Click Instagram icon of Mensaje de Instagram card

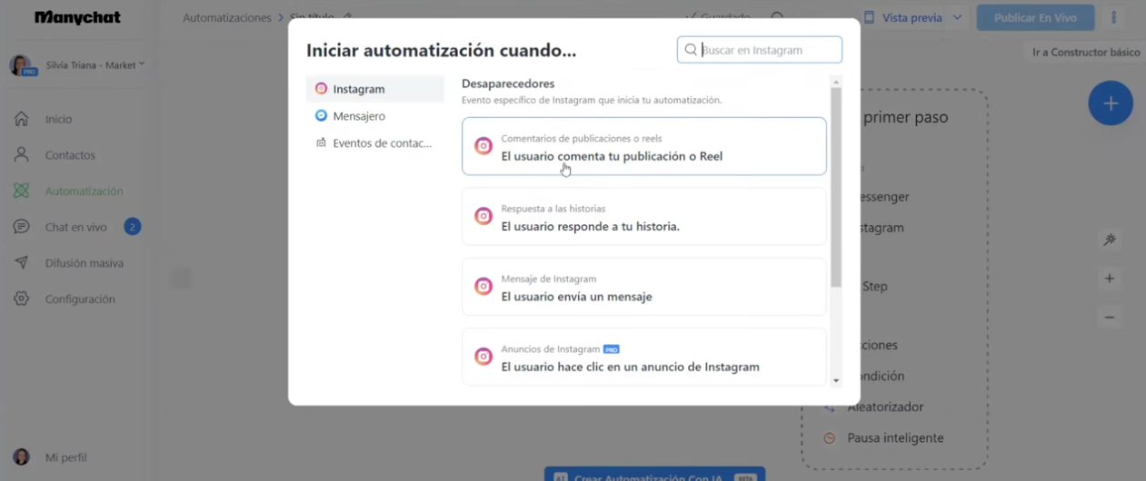click(x=483, y=287)
